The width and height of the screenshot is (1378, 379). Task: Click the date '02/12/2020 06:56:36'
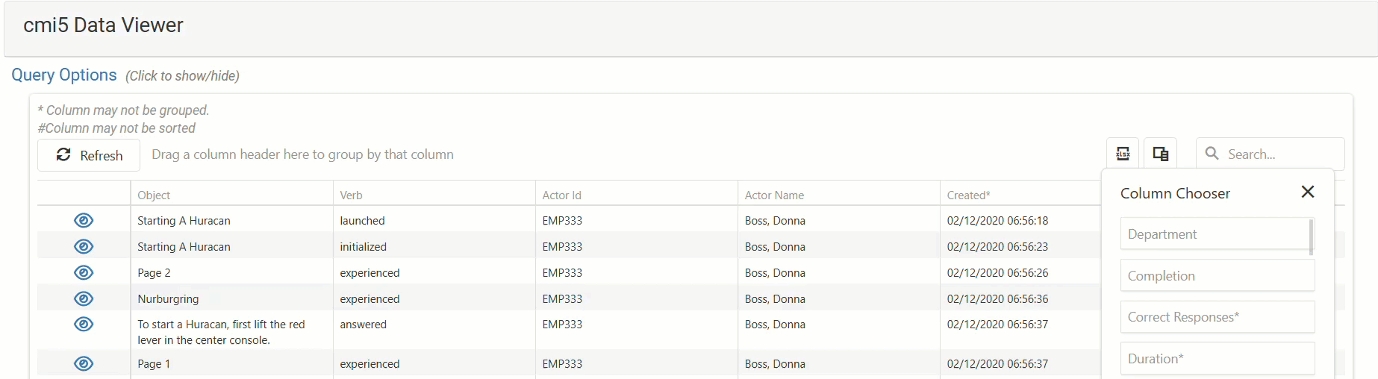(997, 298)
